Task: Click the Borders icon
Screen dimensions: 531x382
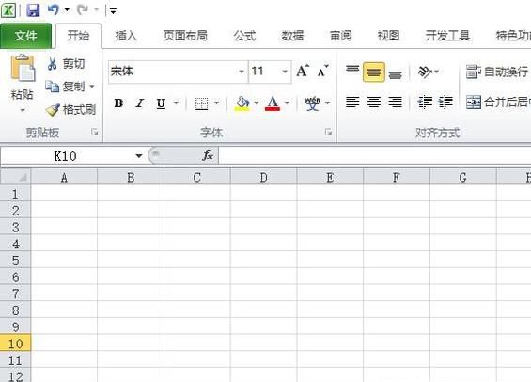Action: [201, 103]
